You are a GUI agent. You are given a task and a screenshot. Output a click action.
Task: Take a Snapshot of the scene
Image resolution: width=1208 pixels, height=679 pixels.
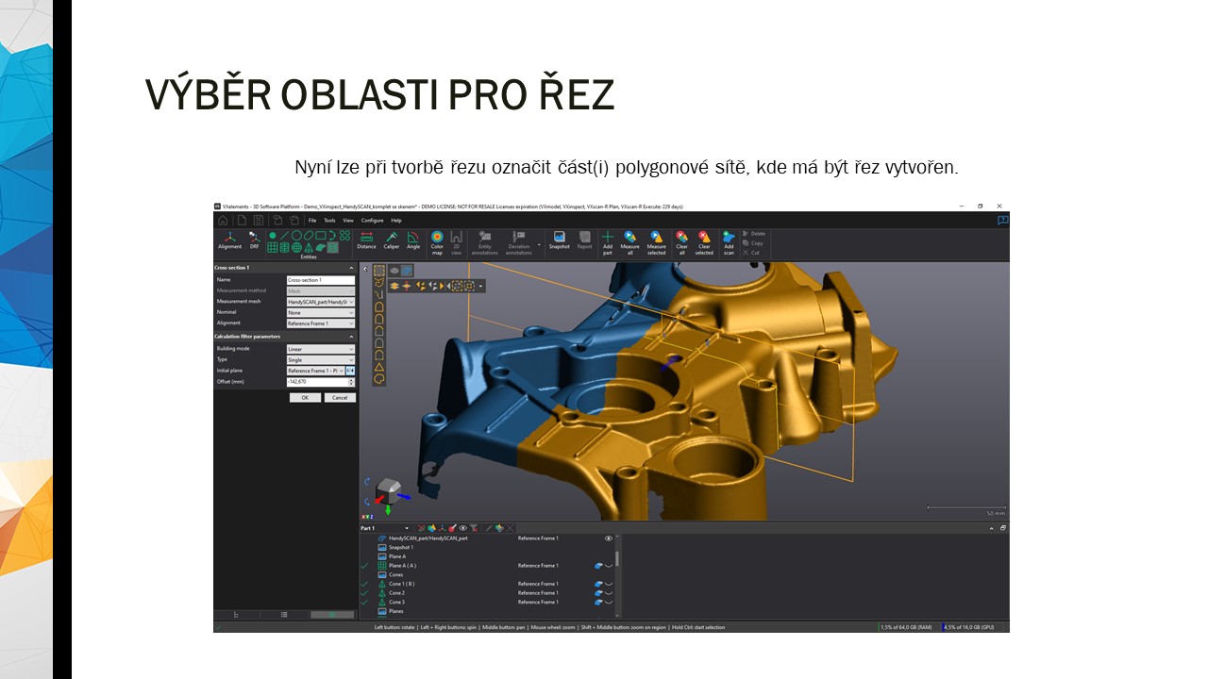[559, 240]
